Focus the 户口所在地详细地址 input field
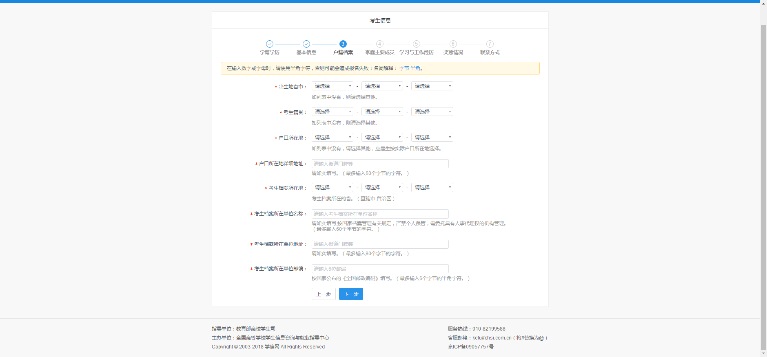 click(380, 164)
